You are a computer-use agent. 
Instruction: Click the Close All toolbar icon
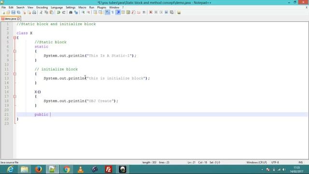click(x=29, y=13)
